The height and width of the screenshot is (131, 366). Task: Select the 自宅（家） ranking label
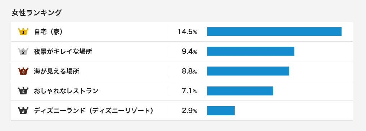[48, 32]
